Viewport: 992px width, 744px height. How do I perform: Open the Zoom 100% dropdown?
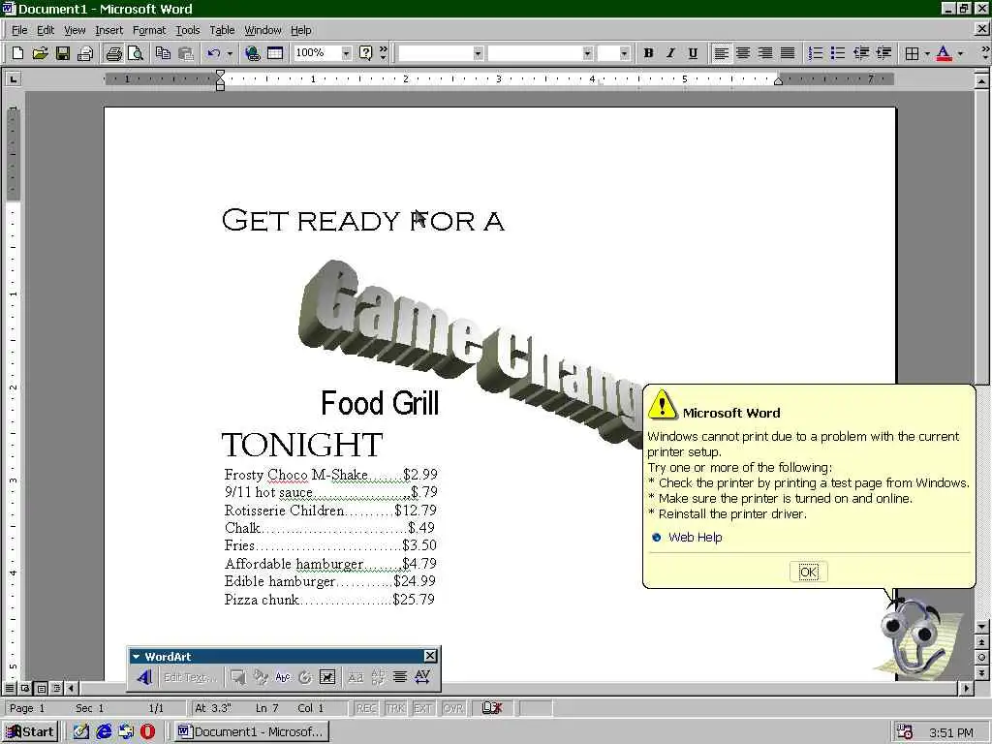tap(346, 53)
